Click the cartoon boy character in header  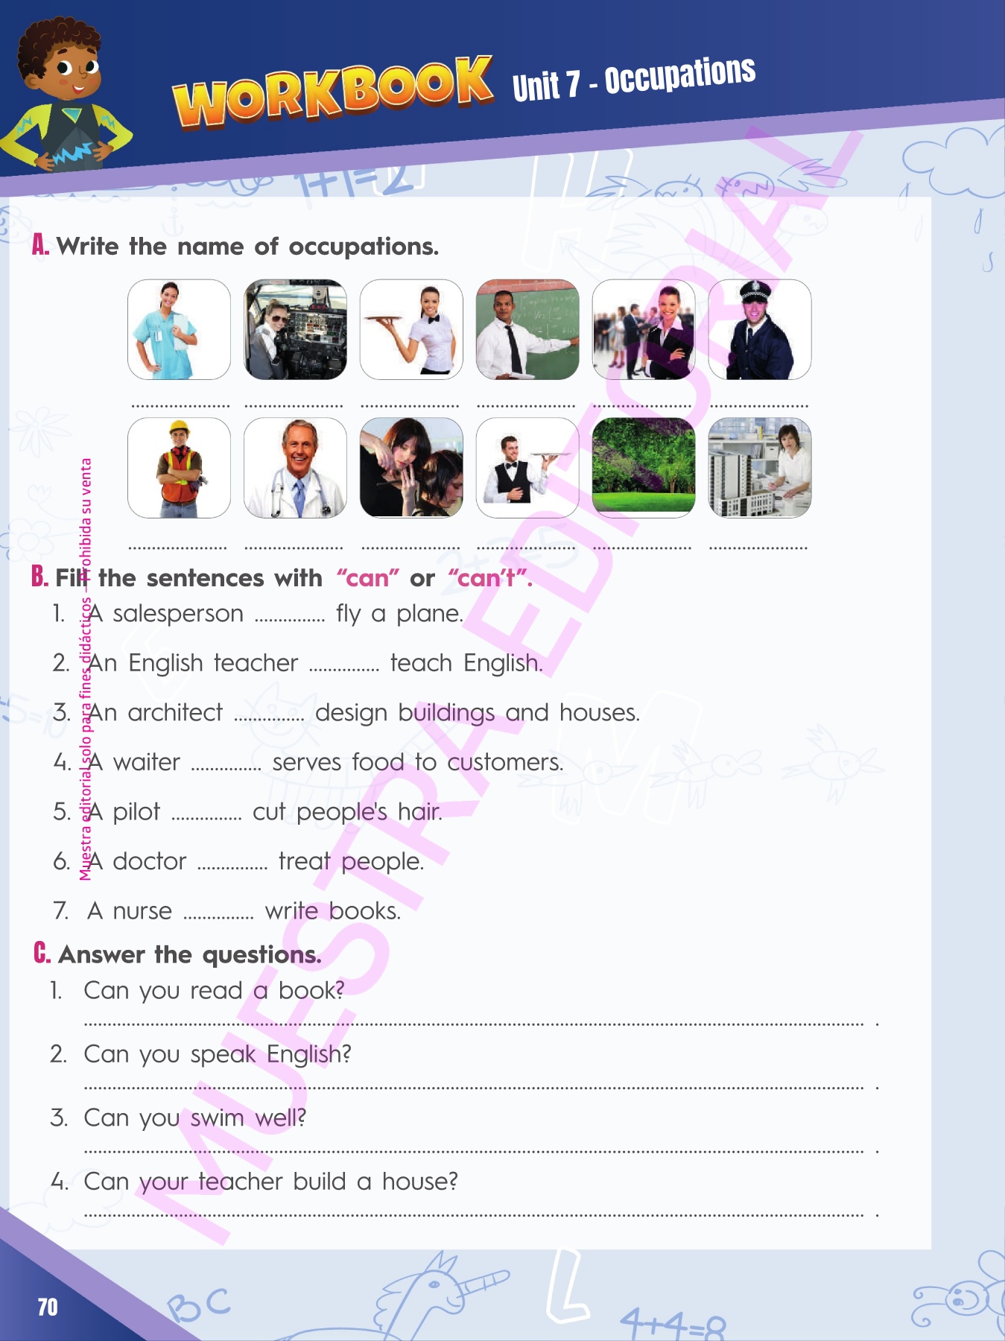coord(66,95)
